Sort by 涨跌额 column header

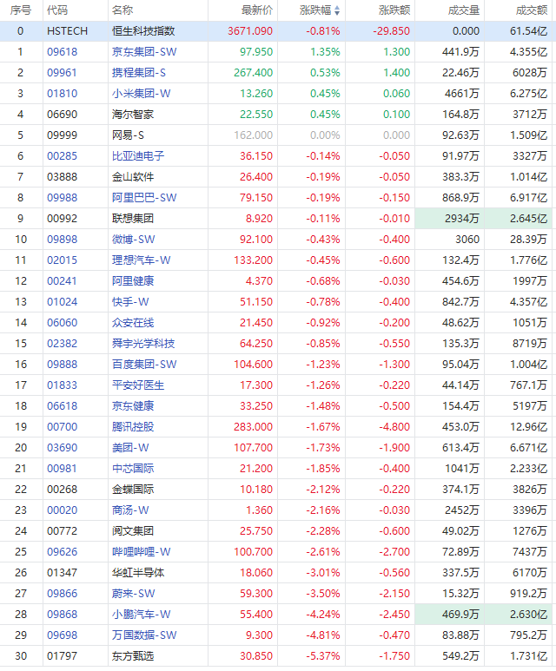[394, 10]
